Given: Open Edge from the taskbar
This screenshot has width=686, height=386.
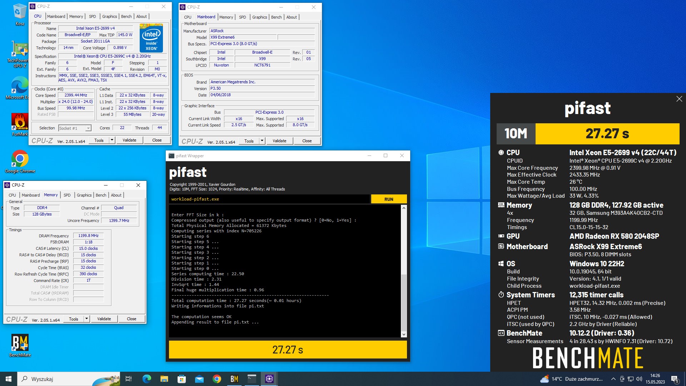Looking at the screenshot, I should (146, 379).
